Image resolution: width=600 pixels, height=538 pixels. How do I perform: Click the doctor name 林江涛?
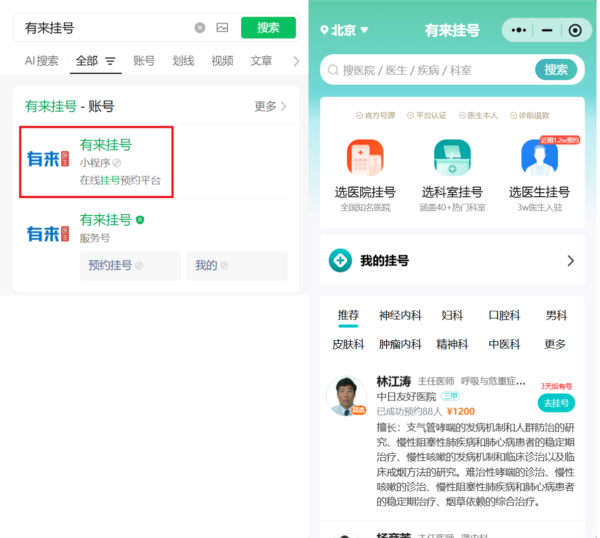pos(394,382)
